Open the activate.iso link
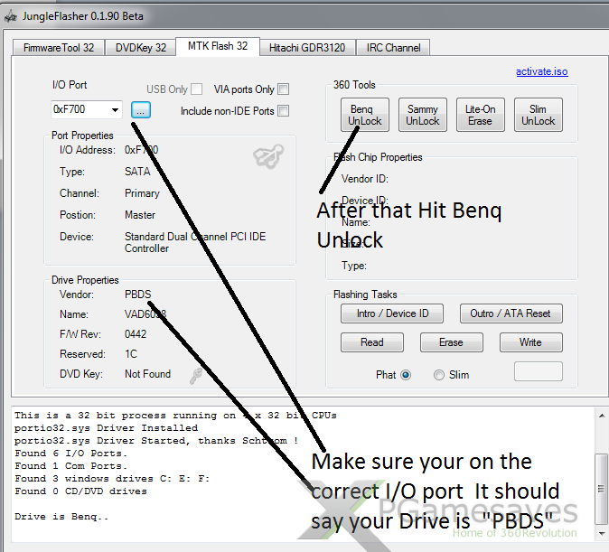609x552 pixels. [541, 71]
